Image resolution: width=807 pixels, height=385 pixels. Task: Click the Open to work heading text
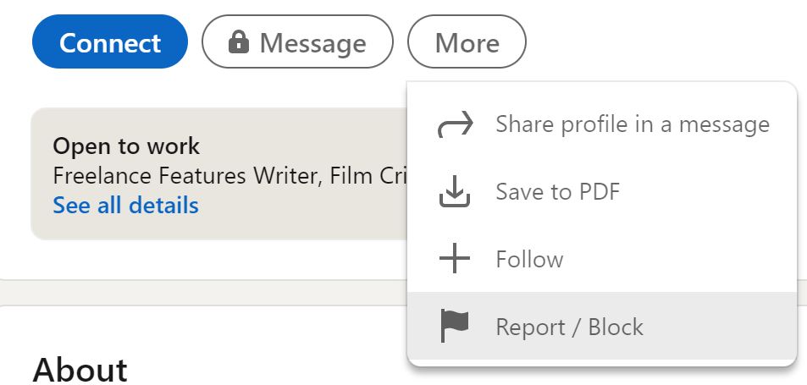coord(126,146)
